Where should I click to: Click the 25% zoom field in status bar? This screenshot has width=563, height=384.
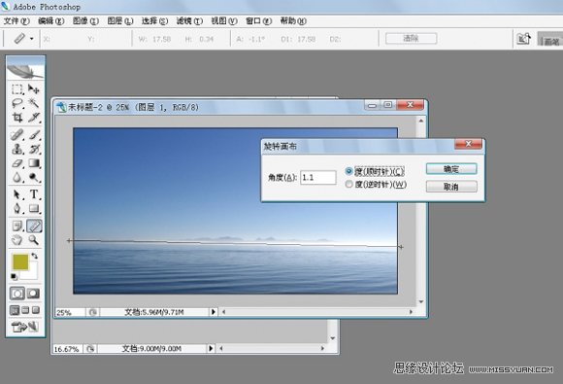click(x=70, y=312)
